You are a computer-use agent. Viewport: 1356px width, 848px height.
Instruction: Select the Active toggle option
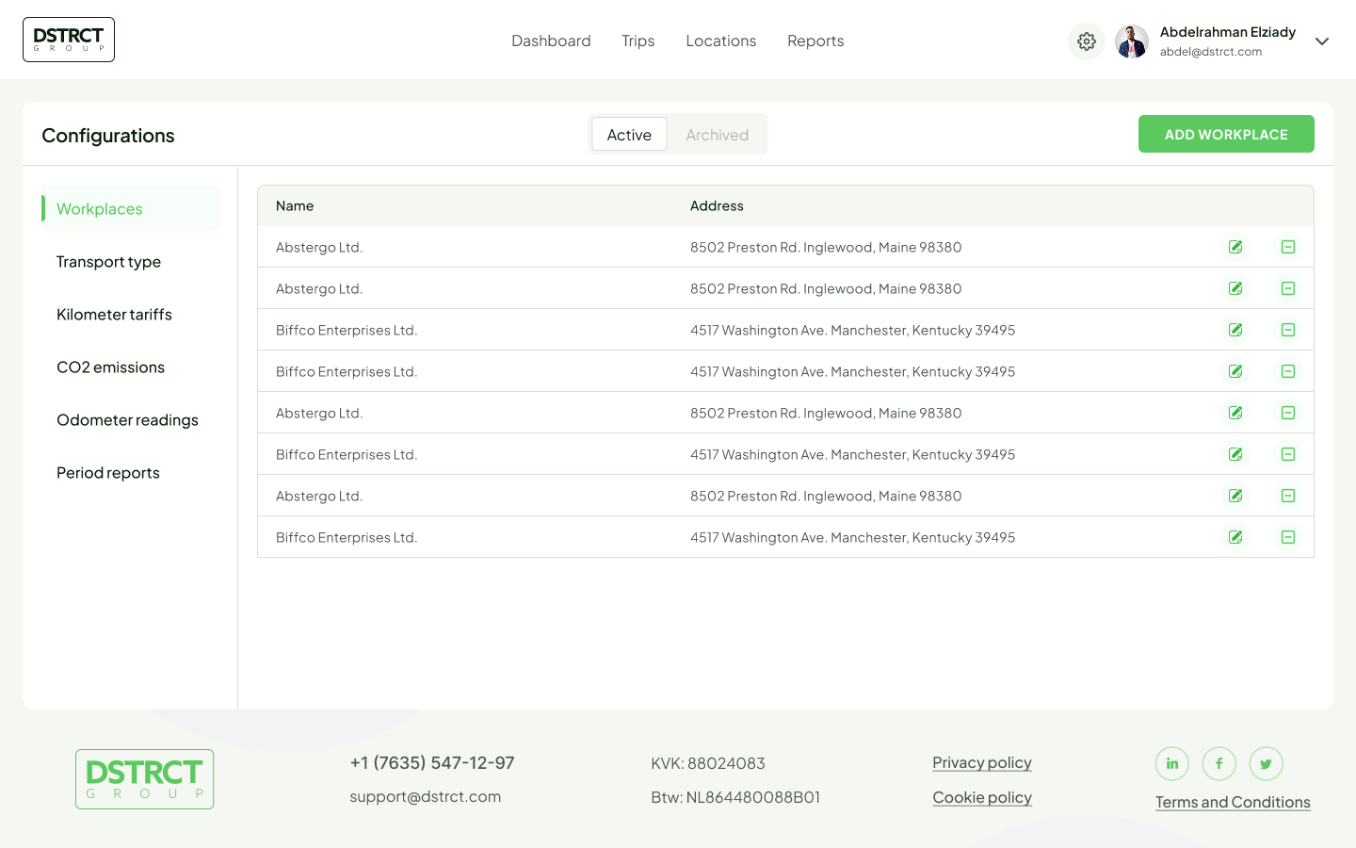click(x=629, y=135)
